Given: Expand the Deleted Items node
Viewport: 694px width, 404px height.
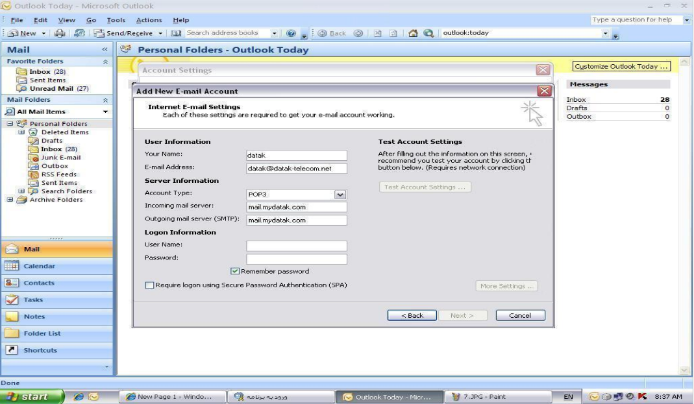Looking at the screenshot, I should pyautogui.click(x=21, y=132).
